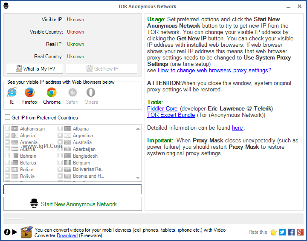Rate the app with the star icon
The width and height of the screenshot is (307, 241).
point(273,232)
